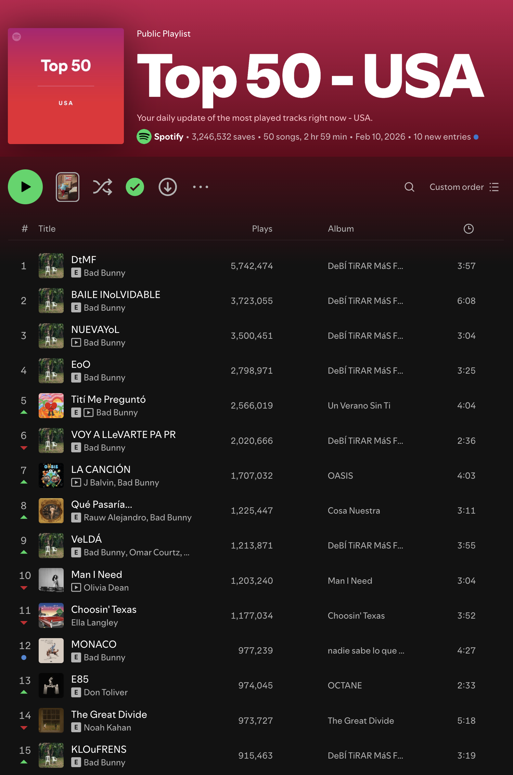Screen dimensions: 513x775
Task: Click the Spotify logo beside the owner name
Action: (144, 137)
